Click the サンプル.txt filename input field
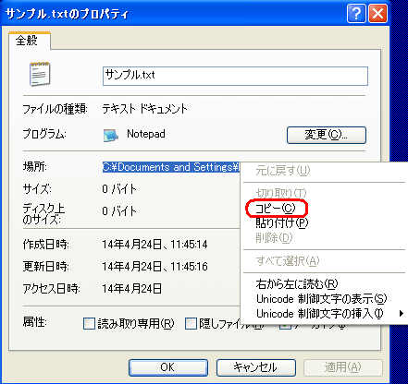Viewport: 408px width, 384px height. (x=235, y=76)
